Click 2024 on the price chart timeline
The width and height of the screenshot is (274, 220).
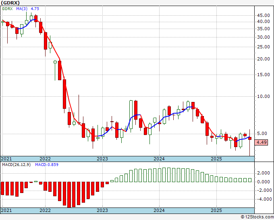[x=159, y=159]
